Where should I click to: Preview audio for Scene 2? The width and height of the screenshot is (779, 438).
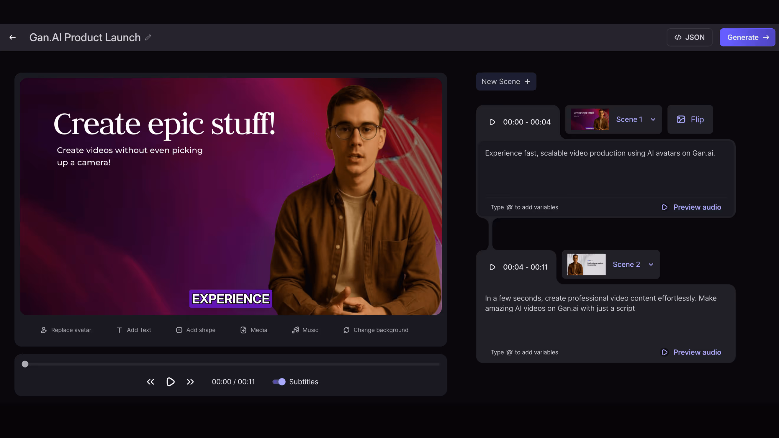[x=691, y=352]
